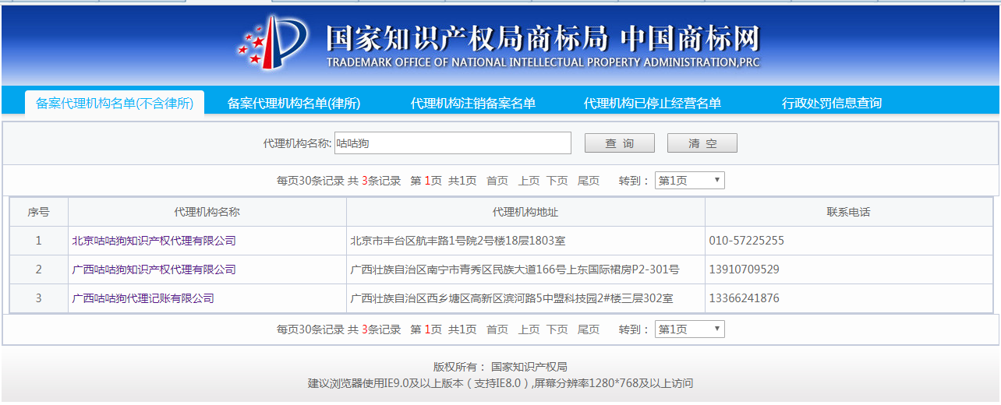Click 尾页 in top pagination
Image resolution: width=1001 pixels, height=405 pixels.
[x=589, y=181]
